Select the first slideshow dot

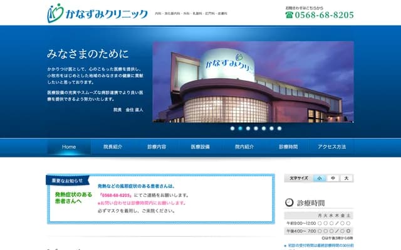point(232,129)
